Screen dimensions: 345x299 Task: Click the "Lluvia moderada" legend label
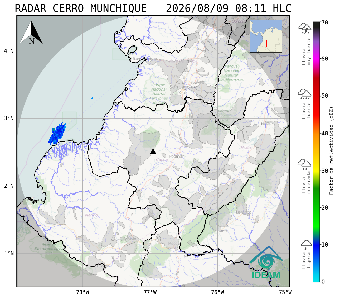[x=306, y=182]
